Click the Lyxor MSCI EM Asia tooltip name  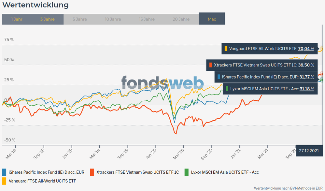264,89
